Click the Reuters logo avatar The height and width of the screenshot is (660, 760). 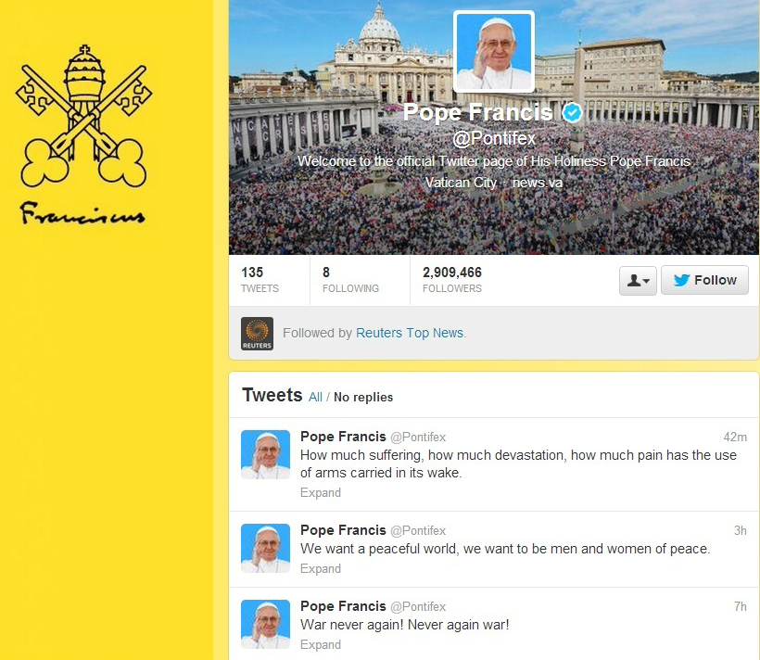[x=257, y=334]
